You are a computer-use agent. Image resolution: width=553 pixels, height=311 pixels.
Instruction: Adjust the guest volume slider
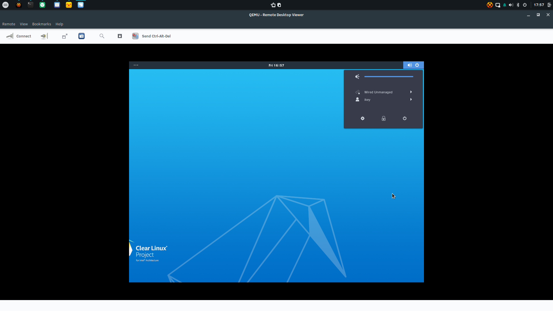(389, 77)
